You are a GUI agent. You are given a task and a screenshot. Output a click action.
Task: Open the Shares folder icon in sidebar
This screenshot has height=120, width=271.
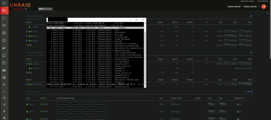point(4,18)
